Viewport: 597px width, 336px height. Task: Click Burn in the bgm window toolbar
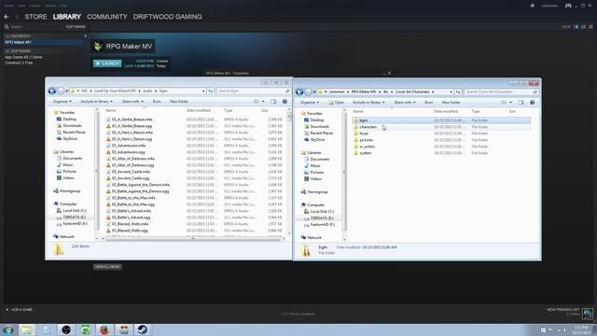tap(157, 102)
